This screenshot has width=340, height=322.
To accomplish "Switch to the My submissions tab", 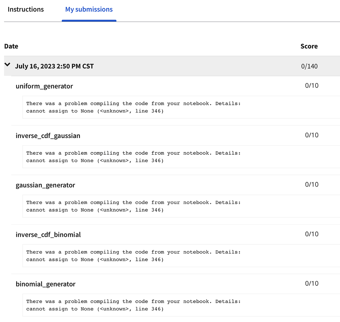I will coord(89,10).
